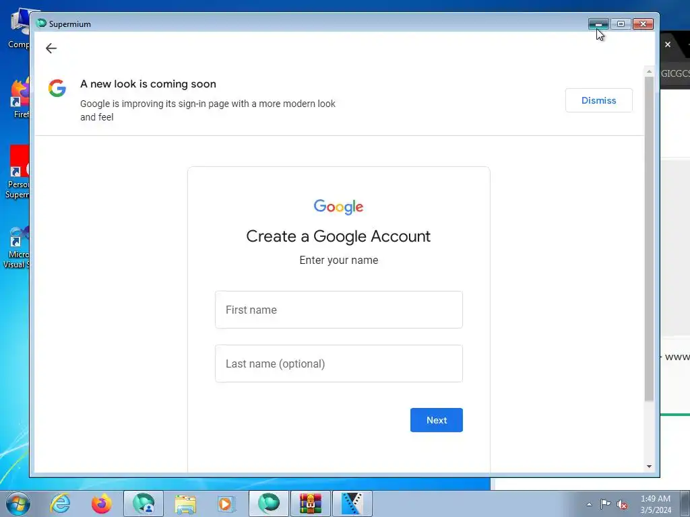The height and width of the screenshot is (517, 690).
Task: Launch Internet Explorer from the taskbar
Action: [x=60, y=504]
